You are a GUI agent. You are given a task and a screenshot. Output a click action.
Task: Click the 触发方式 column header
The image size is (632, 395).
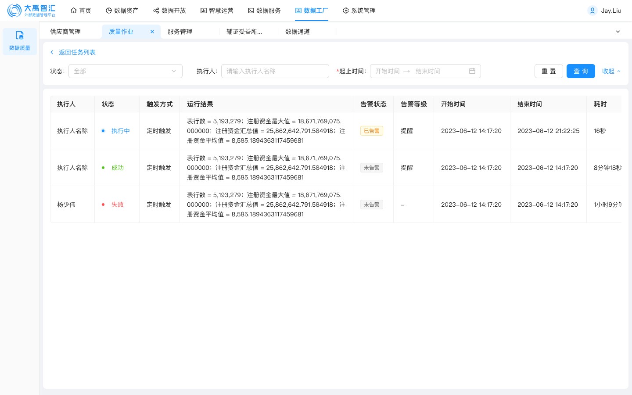coord(159,104)
